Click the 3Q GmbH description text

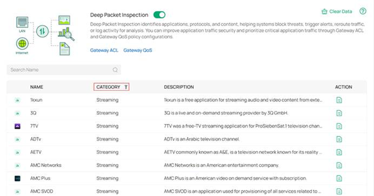(x=226, y=113)
